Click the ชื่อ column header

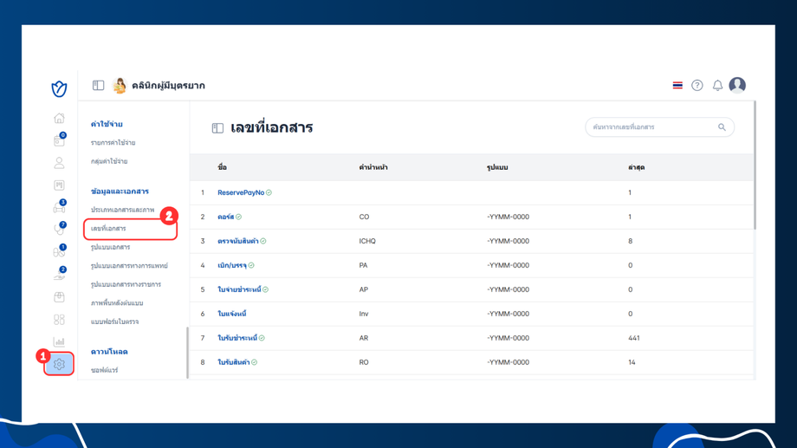pos(222,167)
